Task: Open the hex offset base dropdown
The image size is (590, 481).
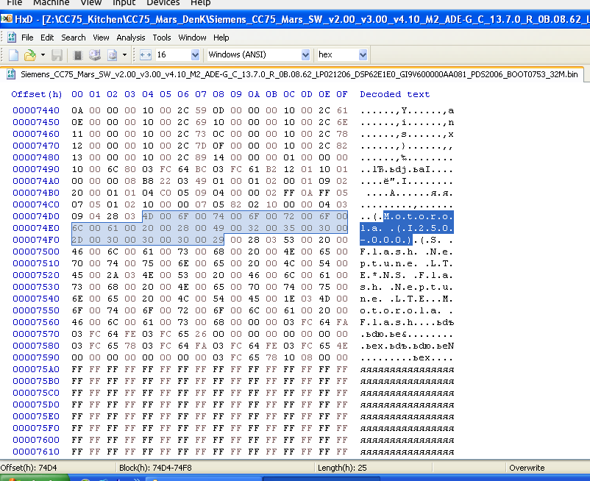Action: pos(363,55)
